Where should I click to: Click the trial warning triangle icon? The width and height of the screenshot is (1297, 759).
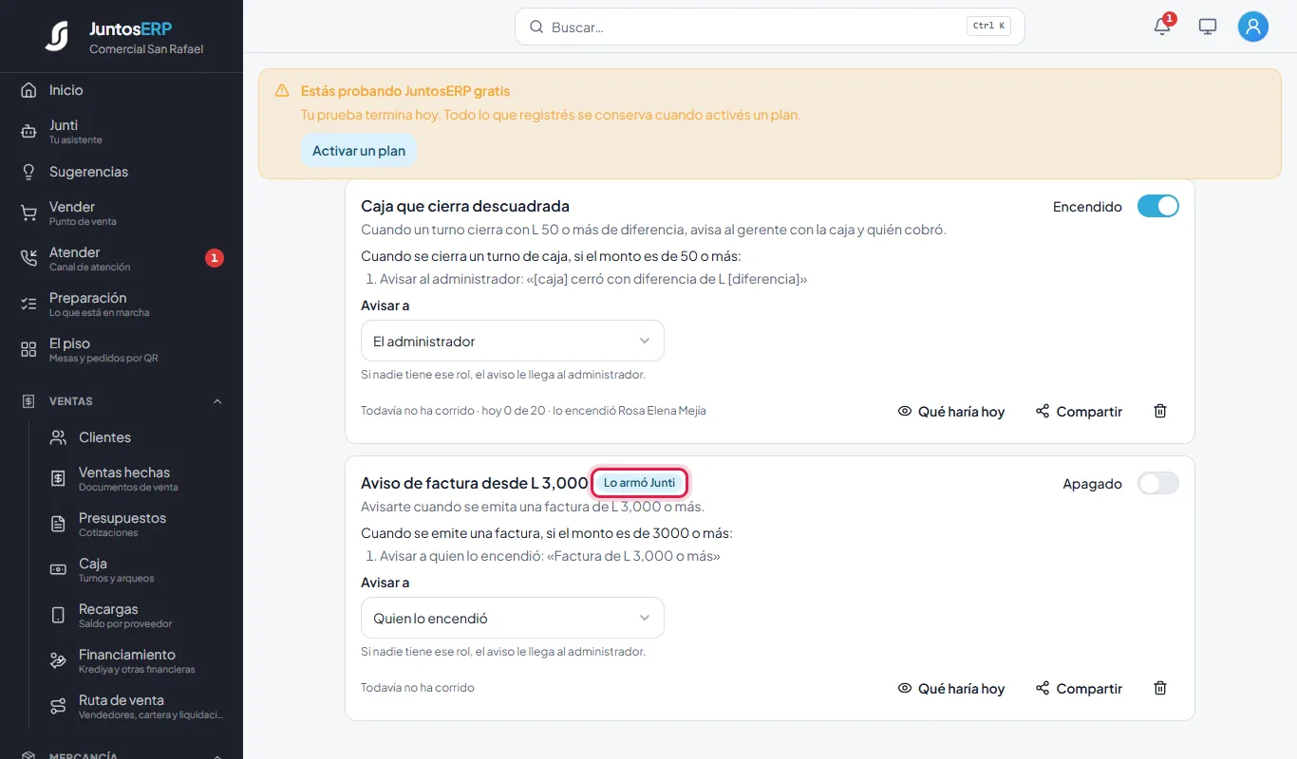[282, 91]
